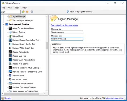Click the Show Seconds on Taskbar Clock icon
The image size is (127, 101).
10,91
